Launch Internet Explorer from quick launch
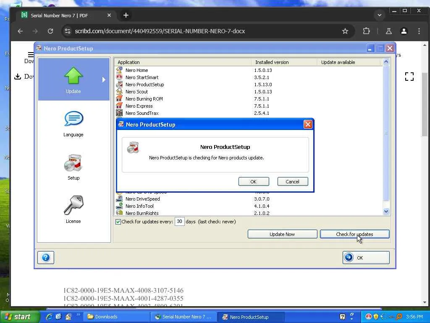Screen dimensions: 430x323 pyautogui.click(x=50, y=317)
